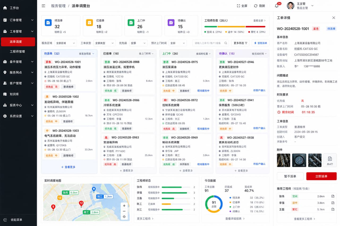Screen dimensions: 340x226
Task: Click collapse menu icon at sidebar bottom
Action: [5, 220]
